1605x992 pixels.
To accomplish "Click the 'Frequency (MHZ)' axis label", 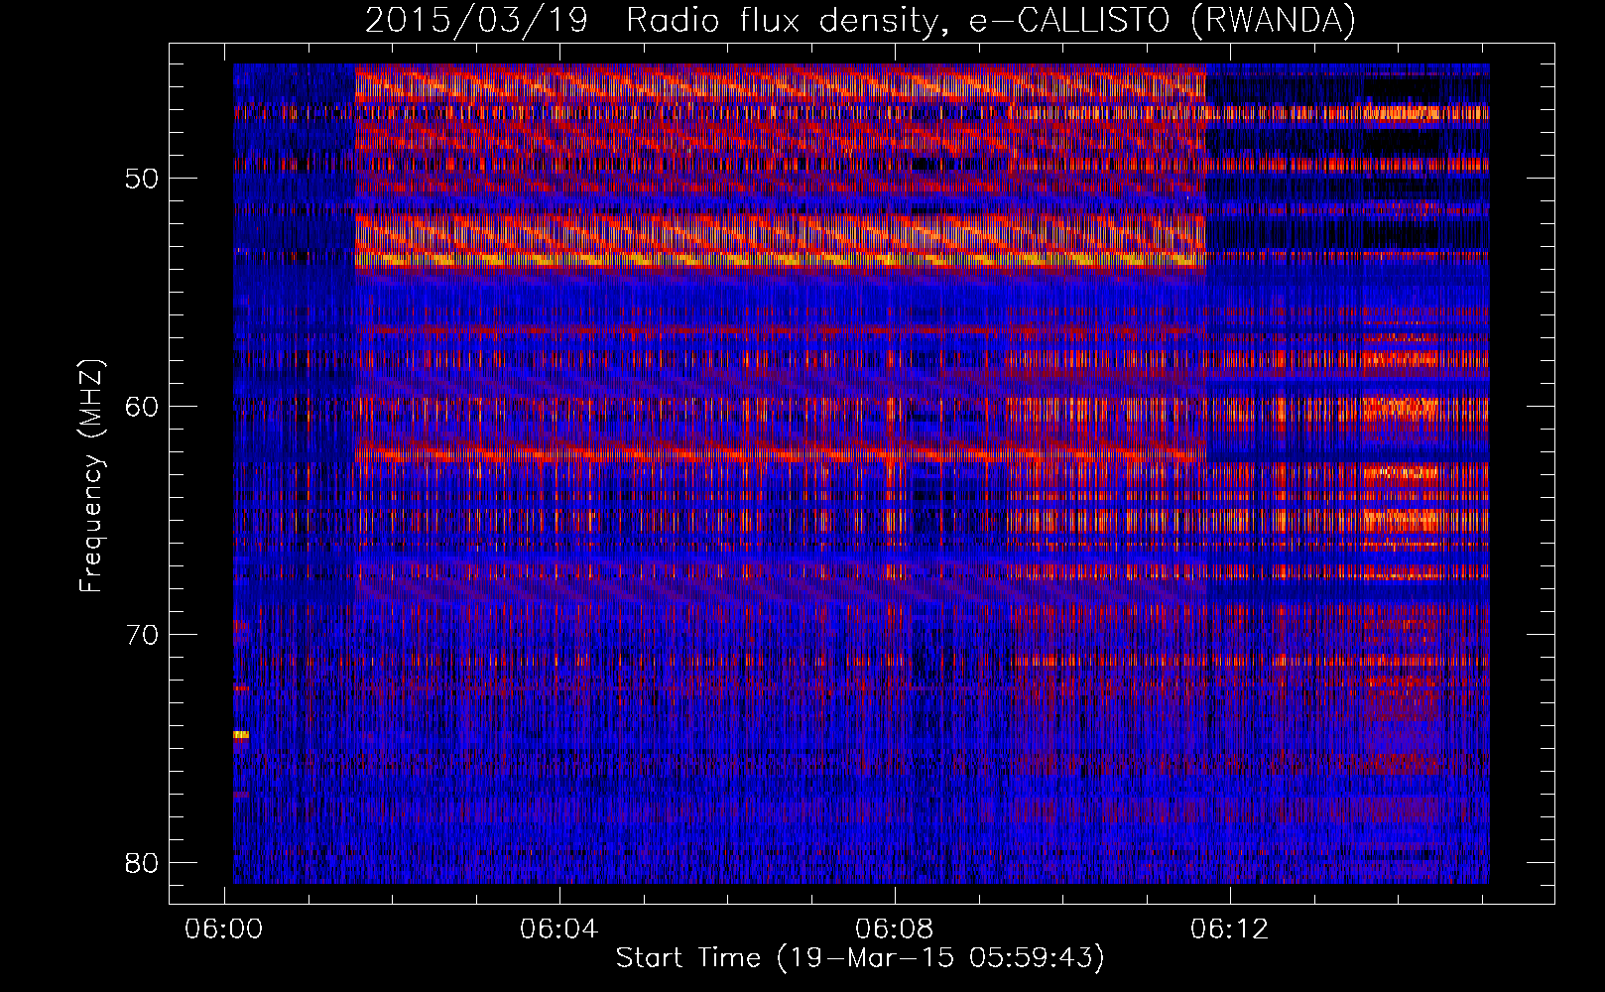I will tap(91, 476).
